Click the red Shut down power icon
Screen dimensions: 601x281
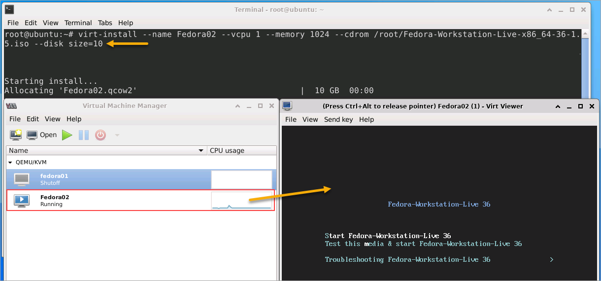pos(100,135)
